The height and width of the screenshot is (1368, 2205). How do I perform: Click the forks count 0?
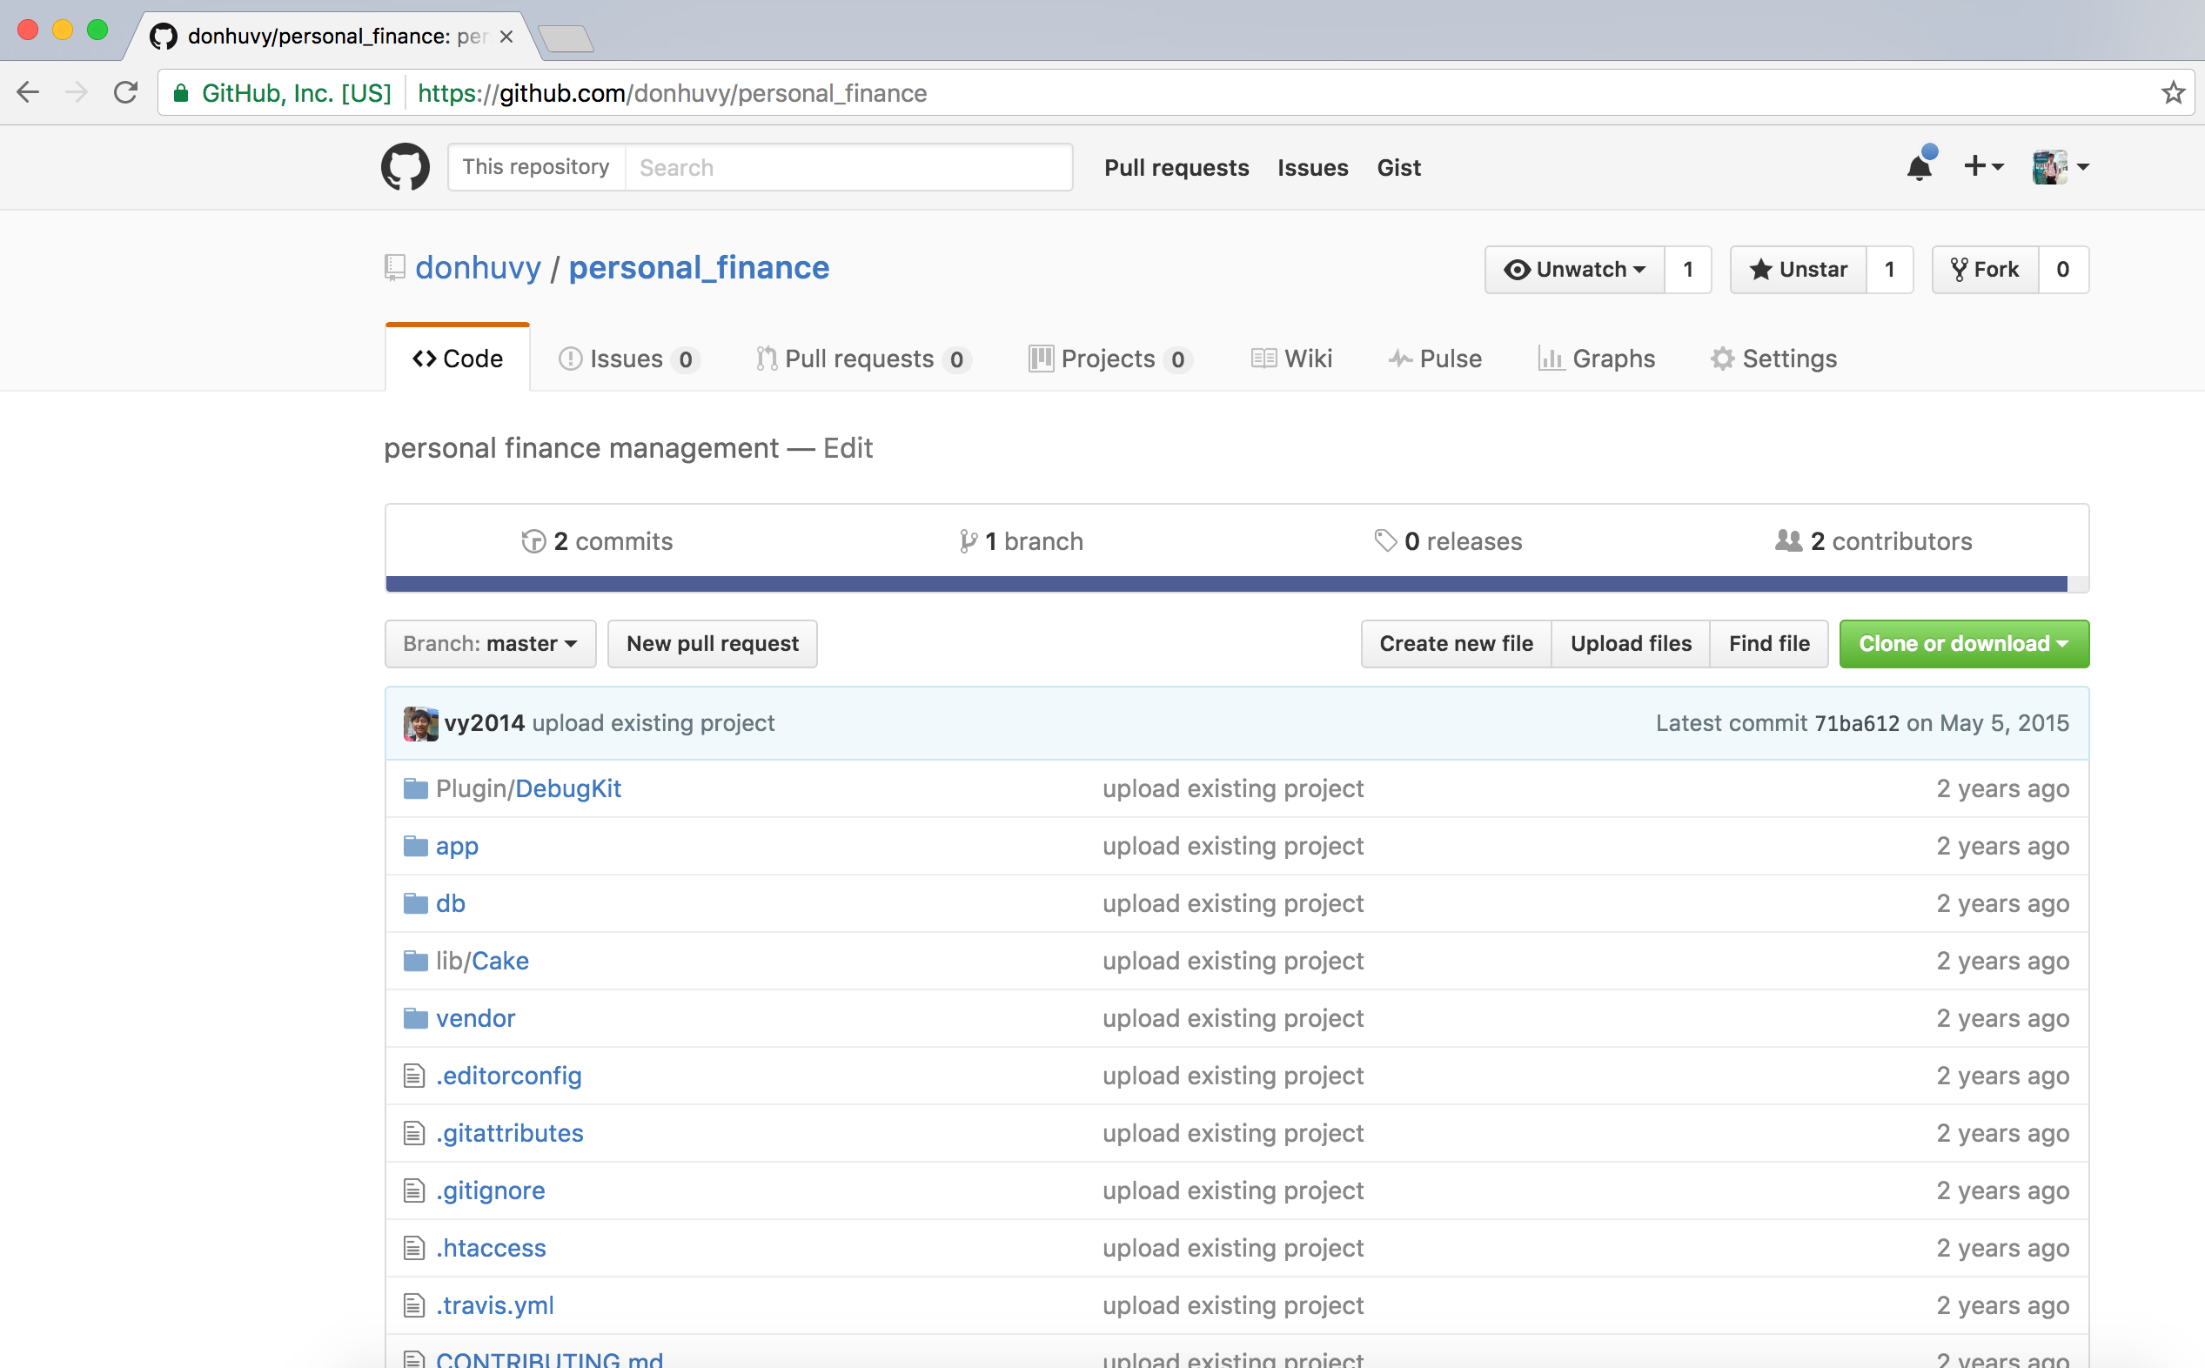click(2063, 270)
